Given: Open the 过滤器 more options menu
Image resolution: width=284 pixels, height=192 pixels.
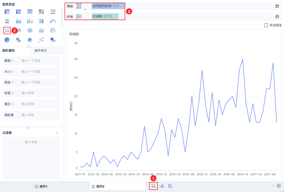Looking at the screenshot, I should pyautogui.click(x=57, y=133).
